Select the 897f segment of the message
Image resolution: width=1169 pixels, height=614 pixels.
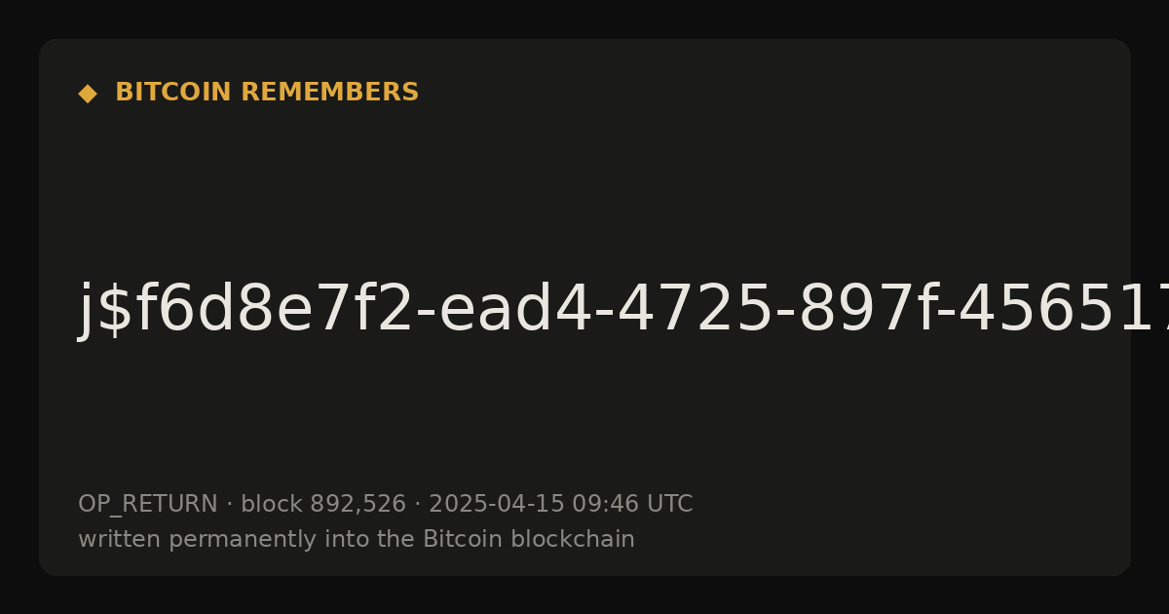tap(803, 311)
